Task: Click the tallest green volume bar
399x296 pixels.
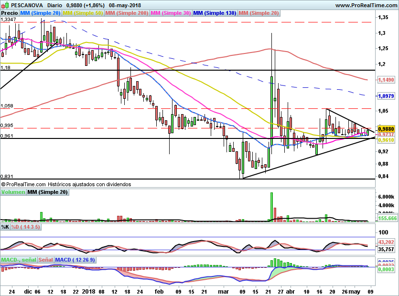Action: click(x=271, y=207)
